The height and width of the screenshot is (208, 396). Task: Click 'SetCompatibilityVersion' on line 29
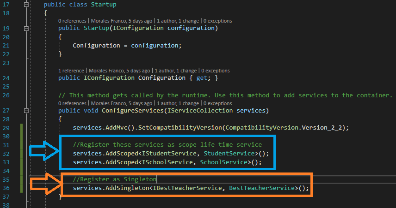[180, 128]
